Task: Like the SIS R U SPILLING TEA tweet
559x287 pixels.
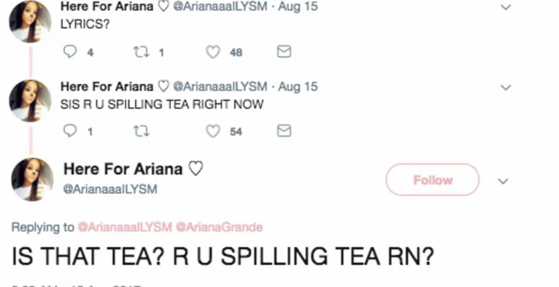Action: (x=213, y=131)
